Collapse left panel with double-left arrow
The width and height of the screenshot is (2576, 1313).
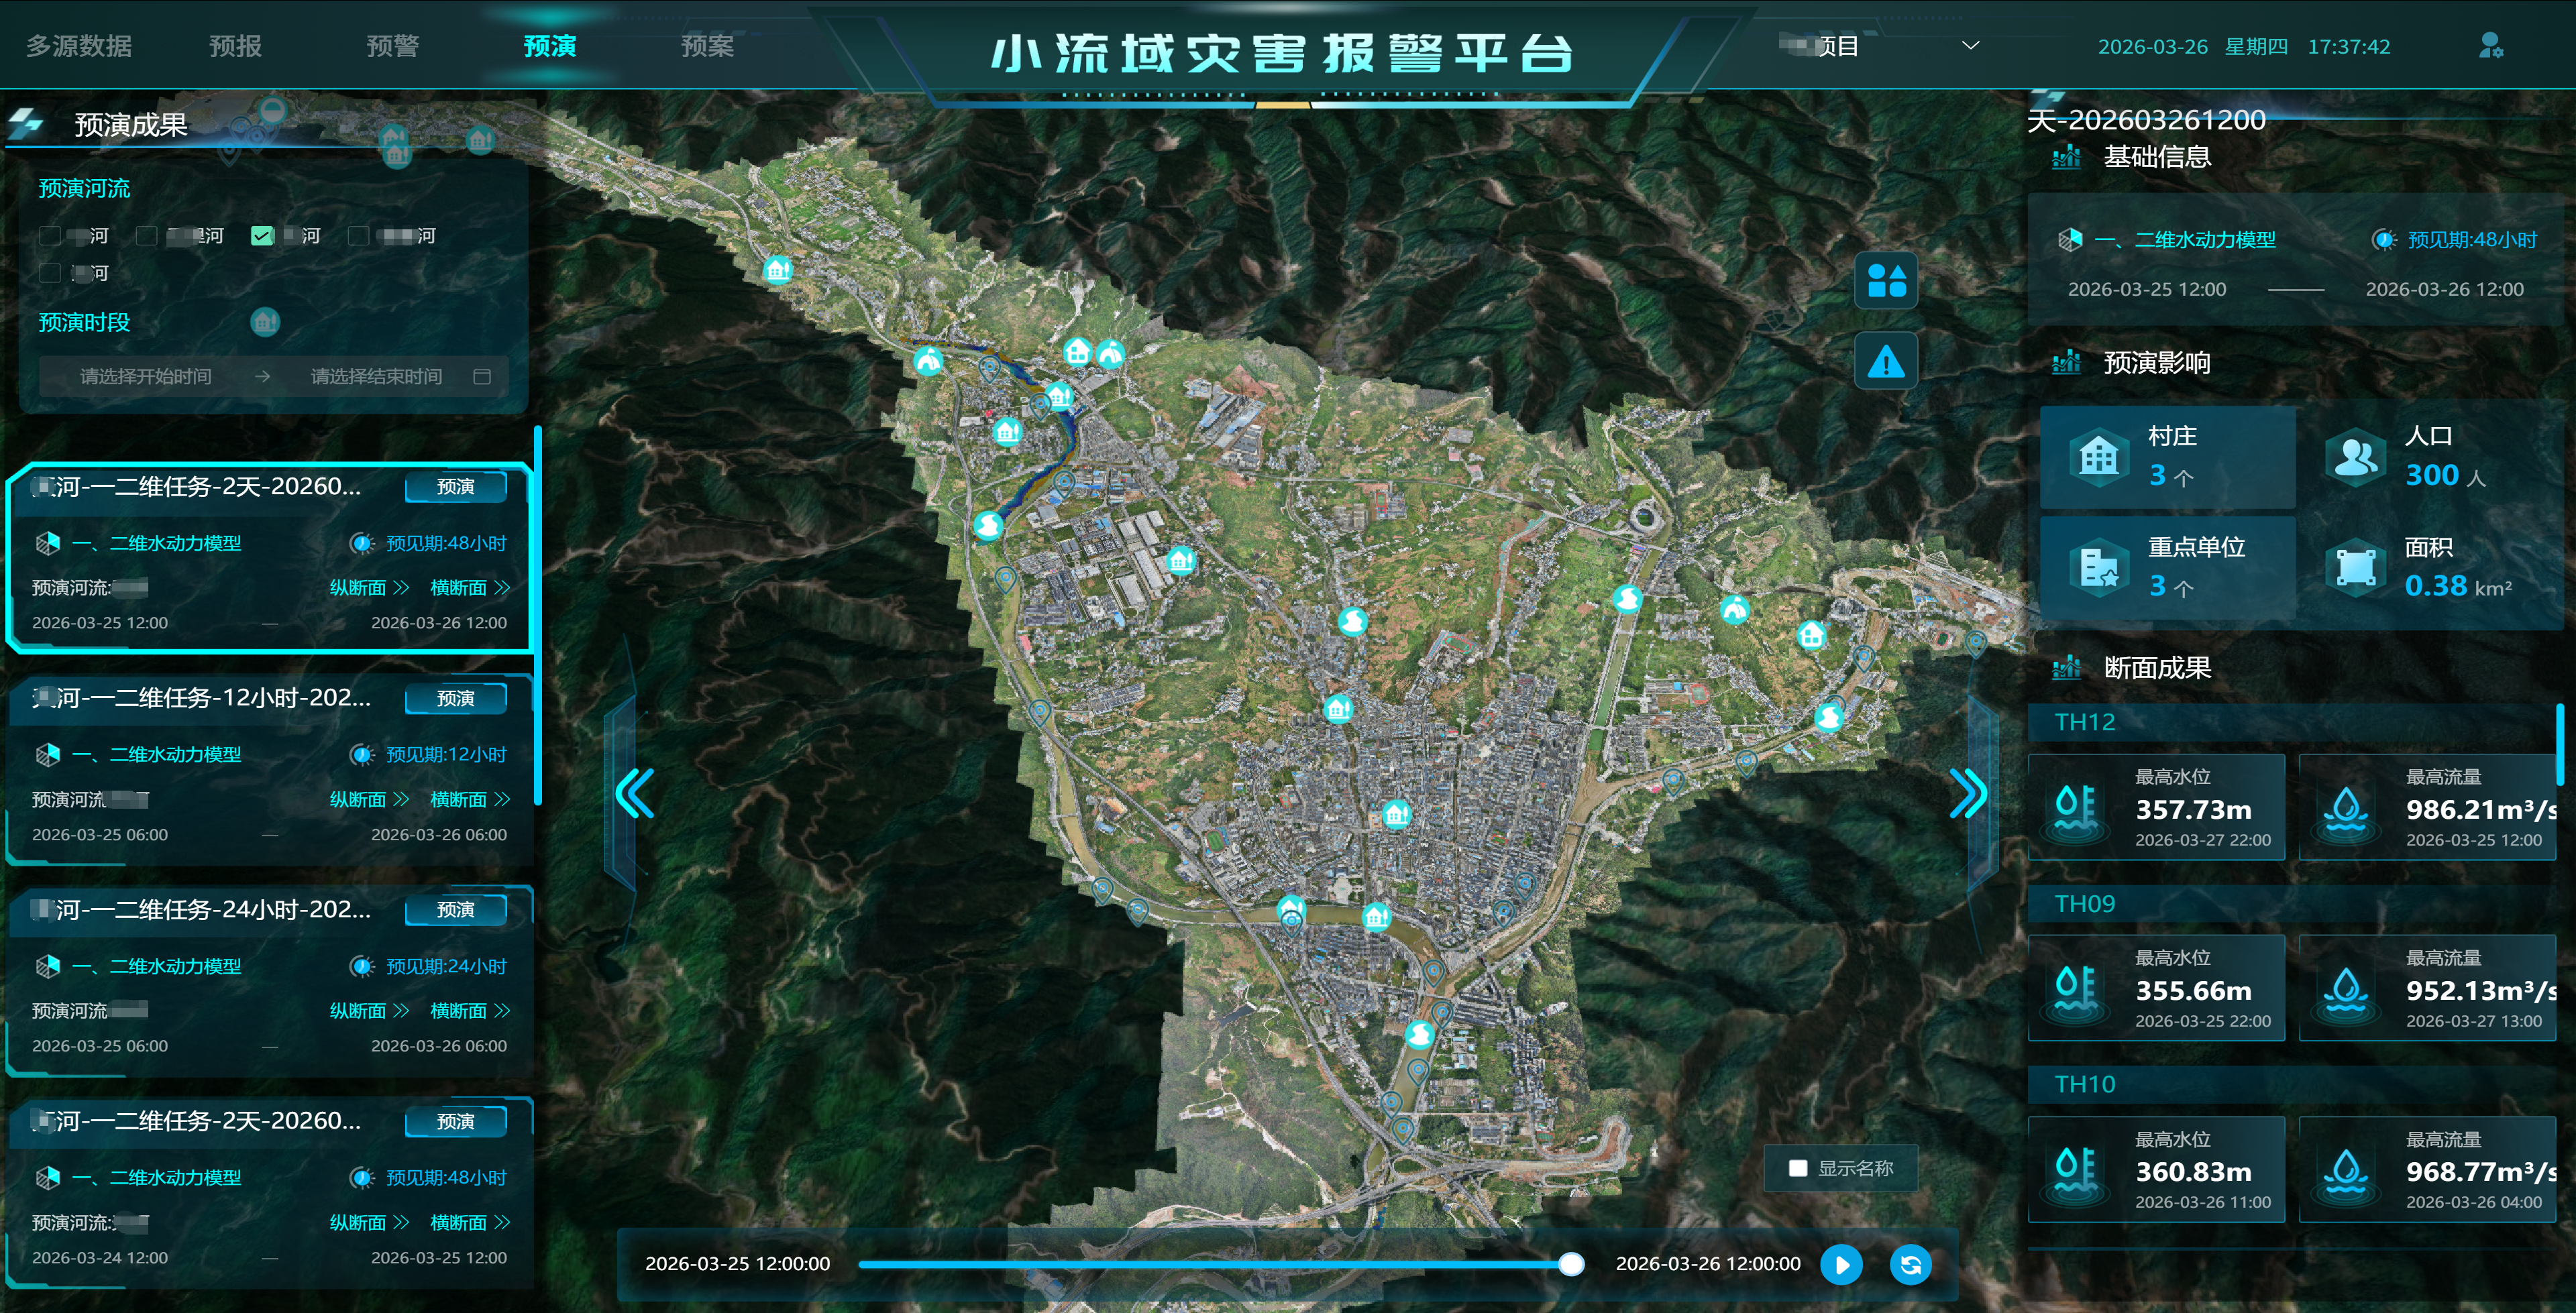click(x=635, y=793)
